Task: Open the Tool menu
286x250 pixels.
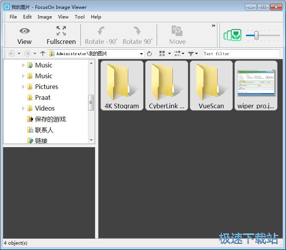Action: [80, 17]
